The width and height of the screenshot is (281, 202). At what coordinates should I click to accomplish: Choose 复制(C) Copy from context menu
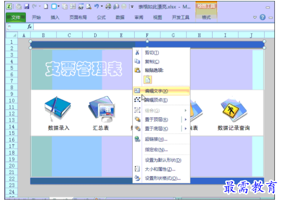[161, 62]
